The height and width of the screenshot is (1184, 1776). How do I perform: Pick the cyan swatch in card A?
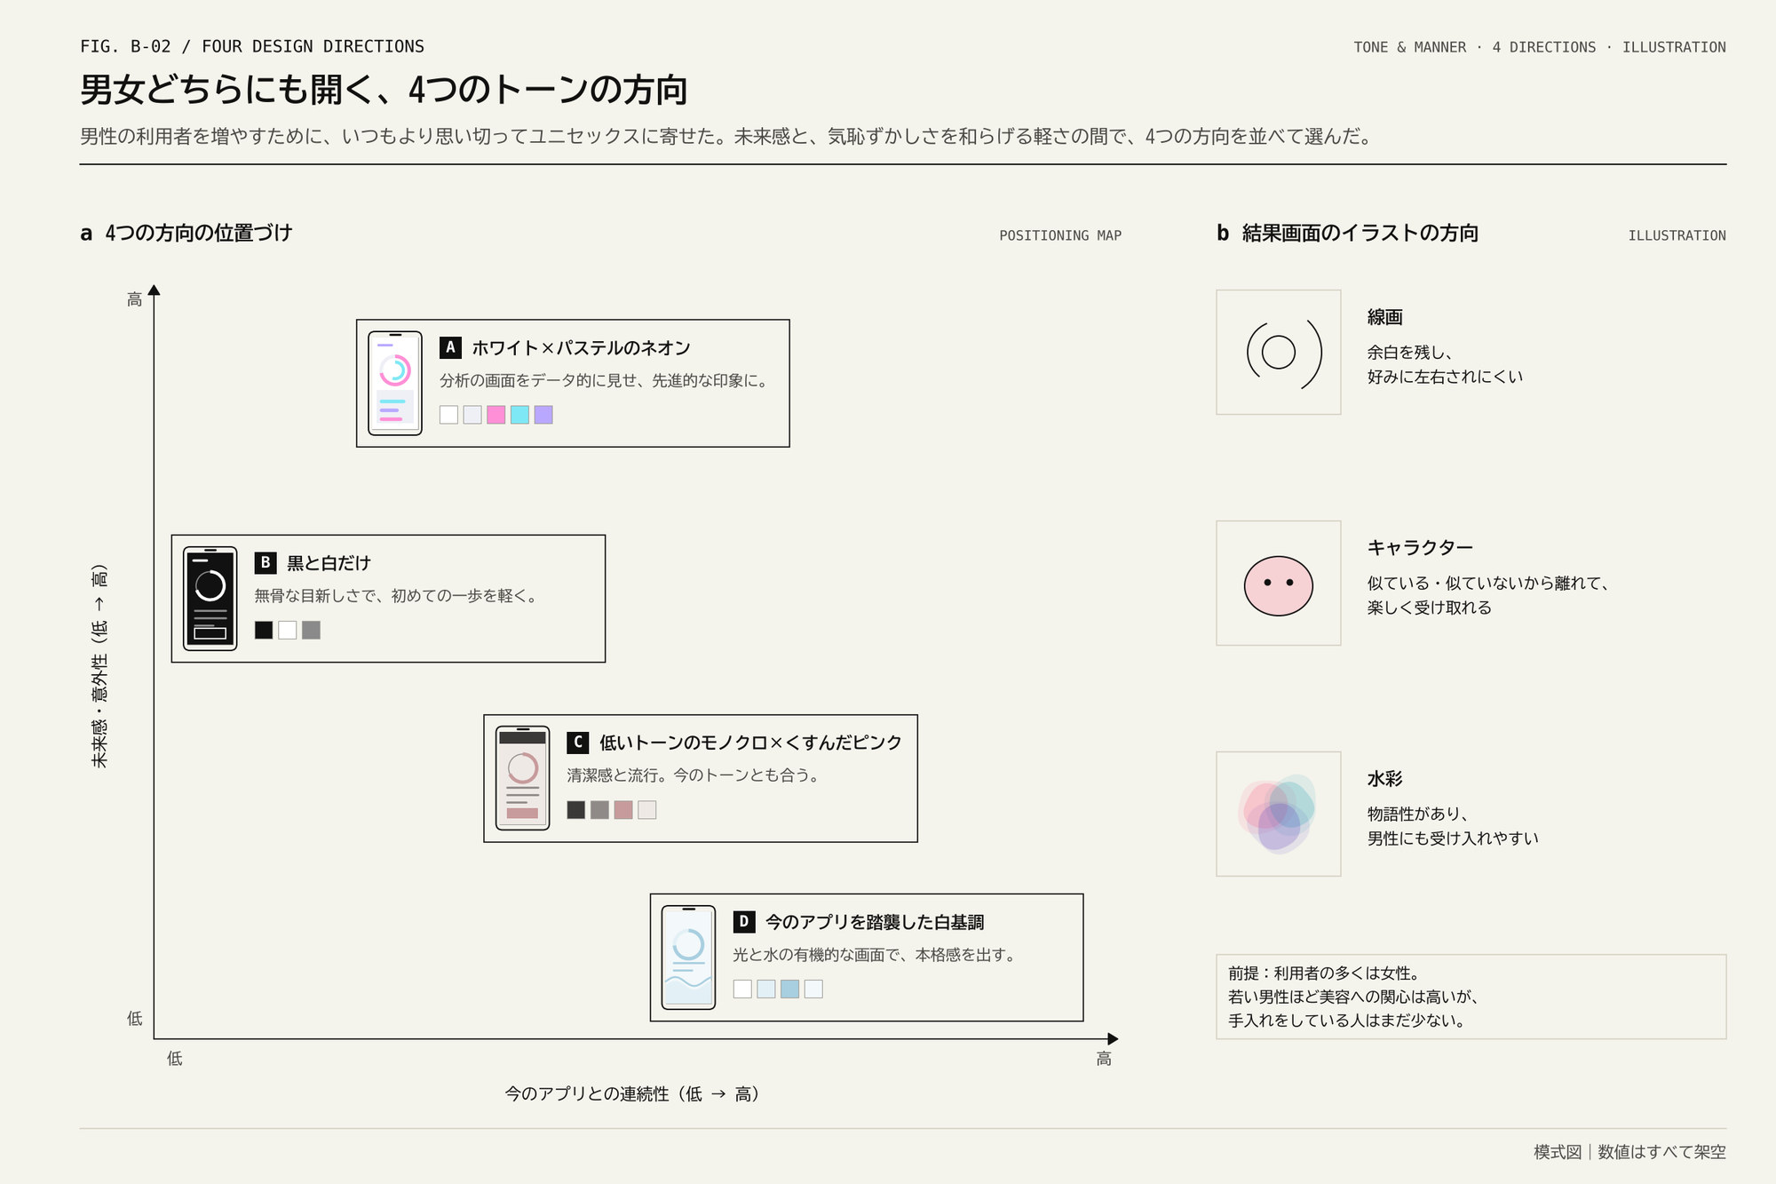[519, 415]
